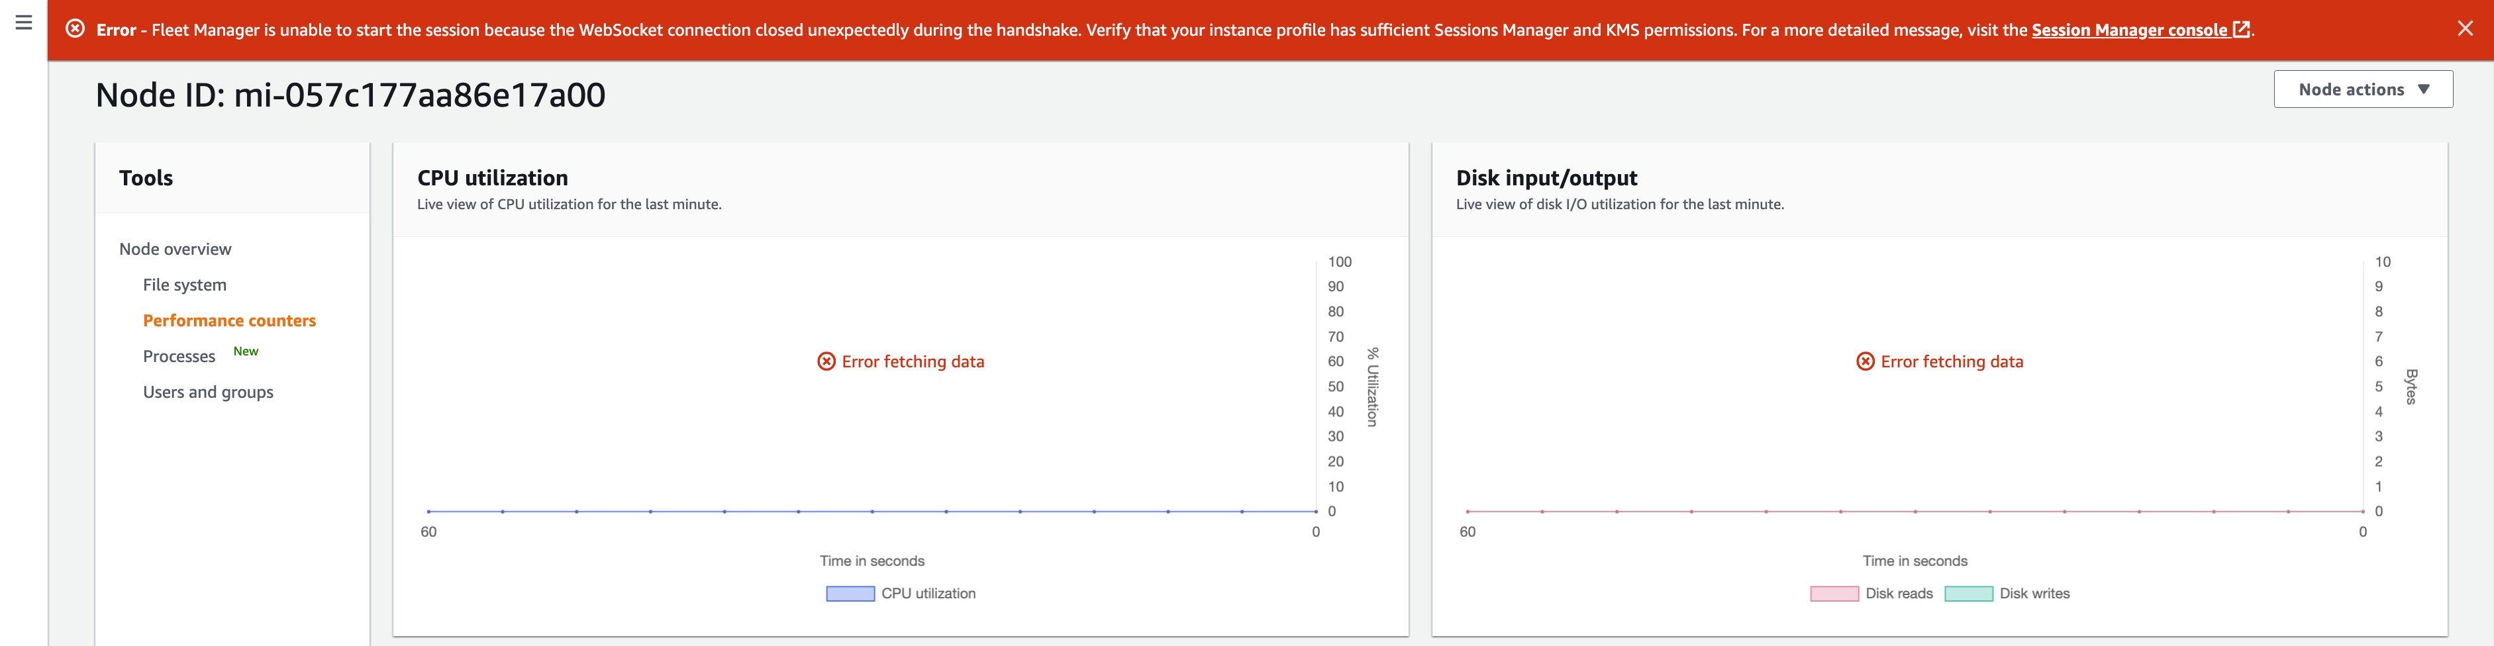Viewport: 2494px width, 646px height.
Task: Expand the Node actions dropdown
Action: pyautogui.click(x=2362, y=89)
